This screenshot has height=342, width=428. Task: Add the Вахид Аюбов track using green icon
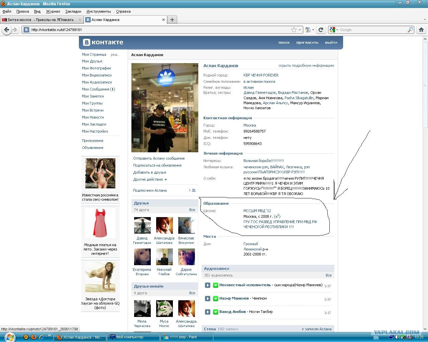click(216, 312)
